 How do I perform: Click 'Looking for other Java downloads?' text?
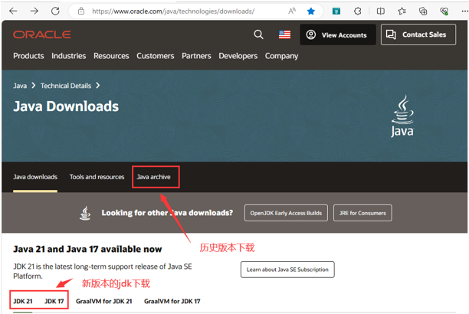pyautogui.click(x=167, y=213)
